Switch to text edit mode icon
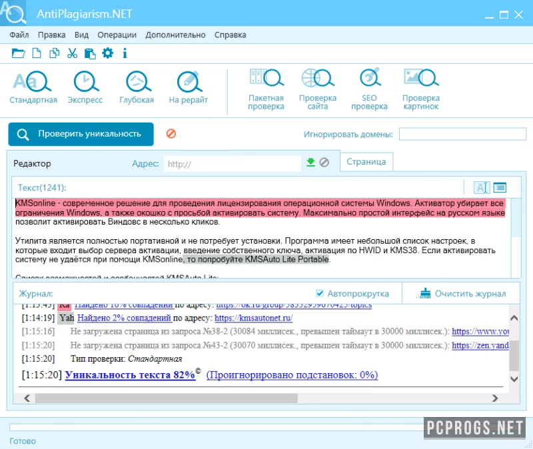 click(x=482, y=187)
